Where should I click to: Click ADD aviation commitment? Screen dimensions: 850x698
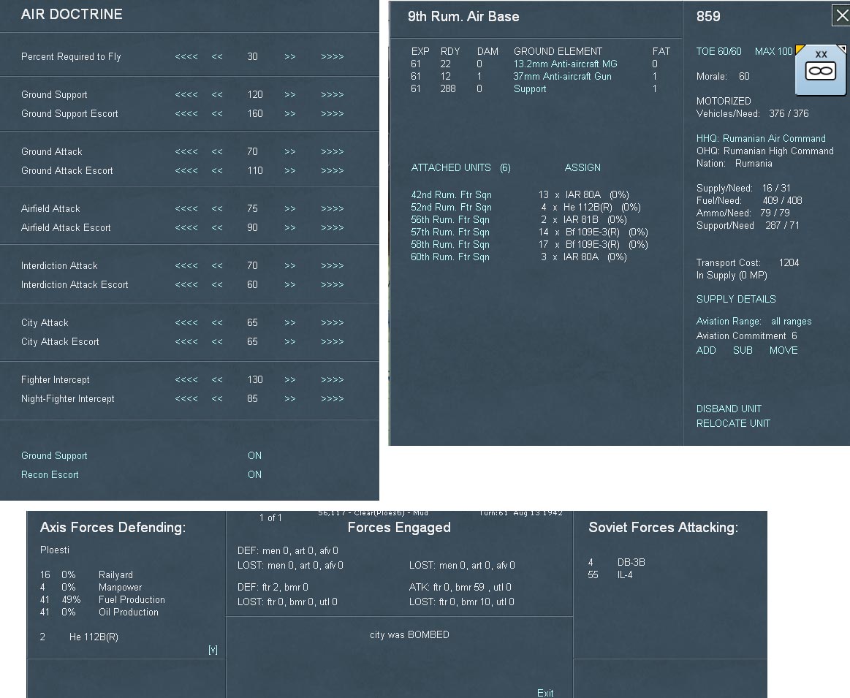706,350
